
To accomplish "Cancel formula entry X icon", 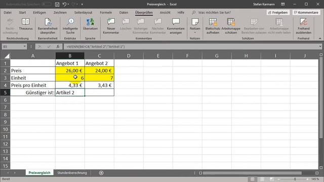I will pyautogui.click(x=39, y=47).
